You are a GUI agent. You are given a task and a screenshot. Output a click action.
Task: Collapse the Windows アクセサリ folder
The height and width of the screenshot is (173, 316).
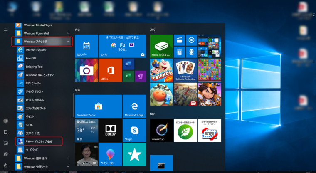[42, 42]
